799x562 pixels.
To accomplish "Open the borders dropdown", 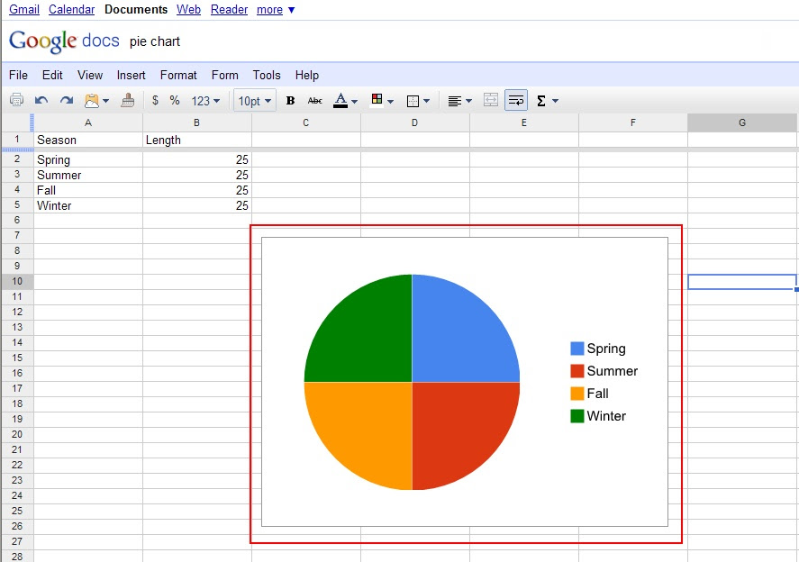I will [418, 101].
